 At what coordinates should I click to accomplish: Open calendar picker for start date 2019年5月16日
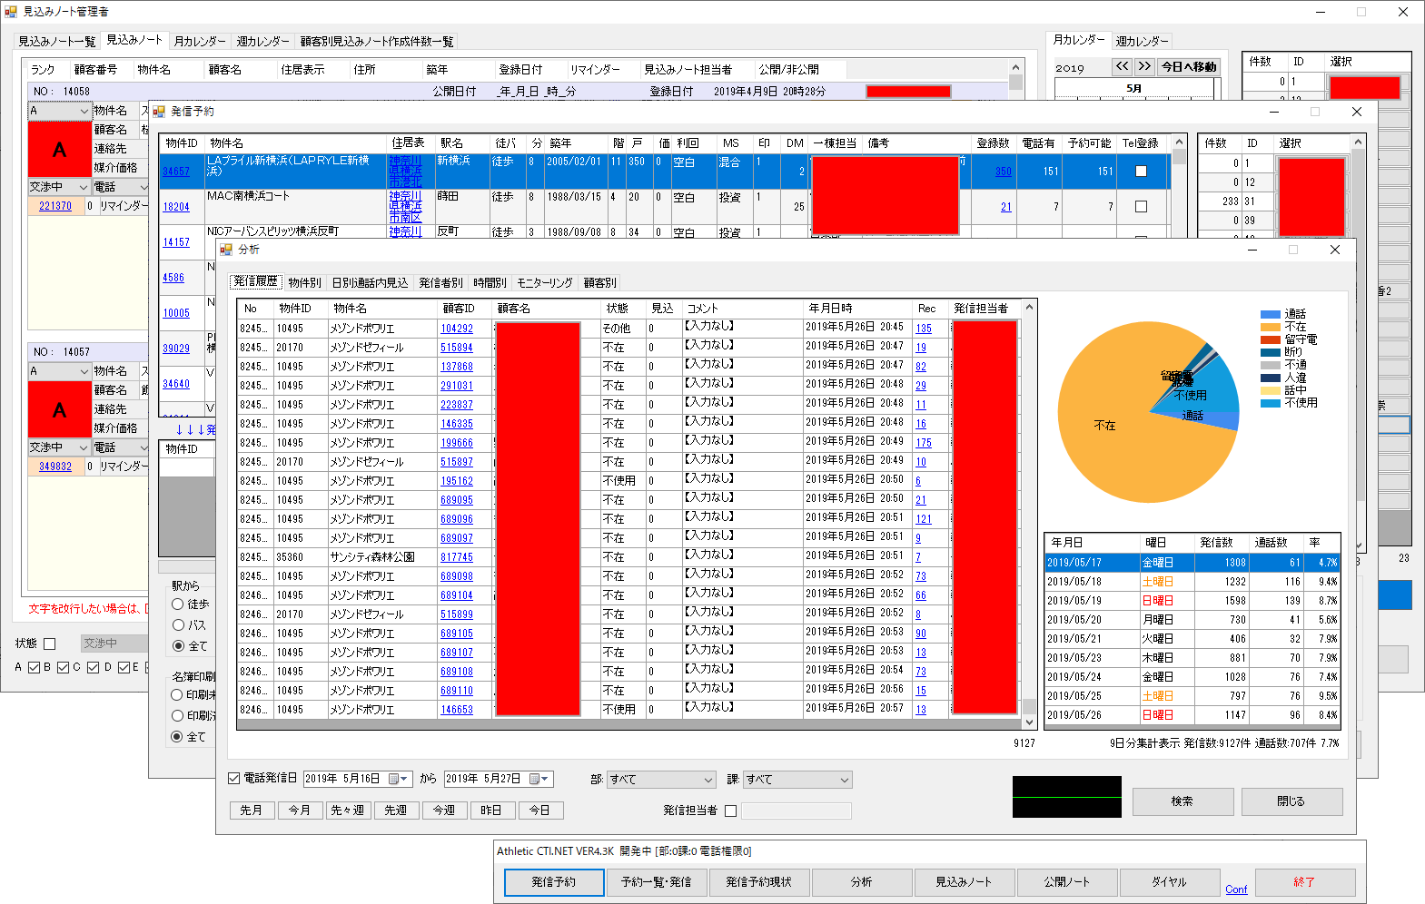(397, 779)
